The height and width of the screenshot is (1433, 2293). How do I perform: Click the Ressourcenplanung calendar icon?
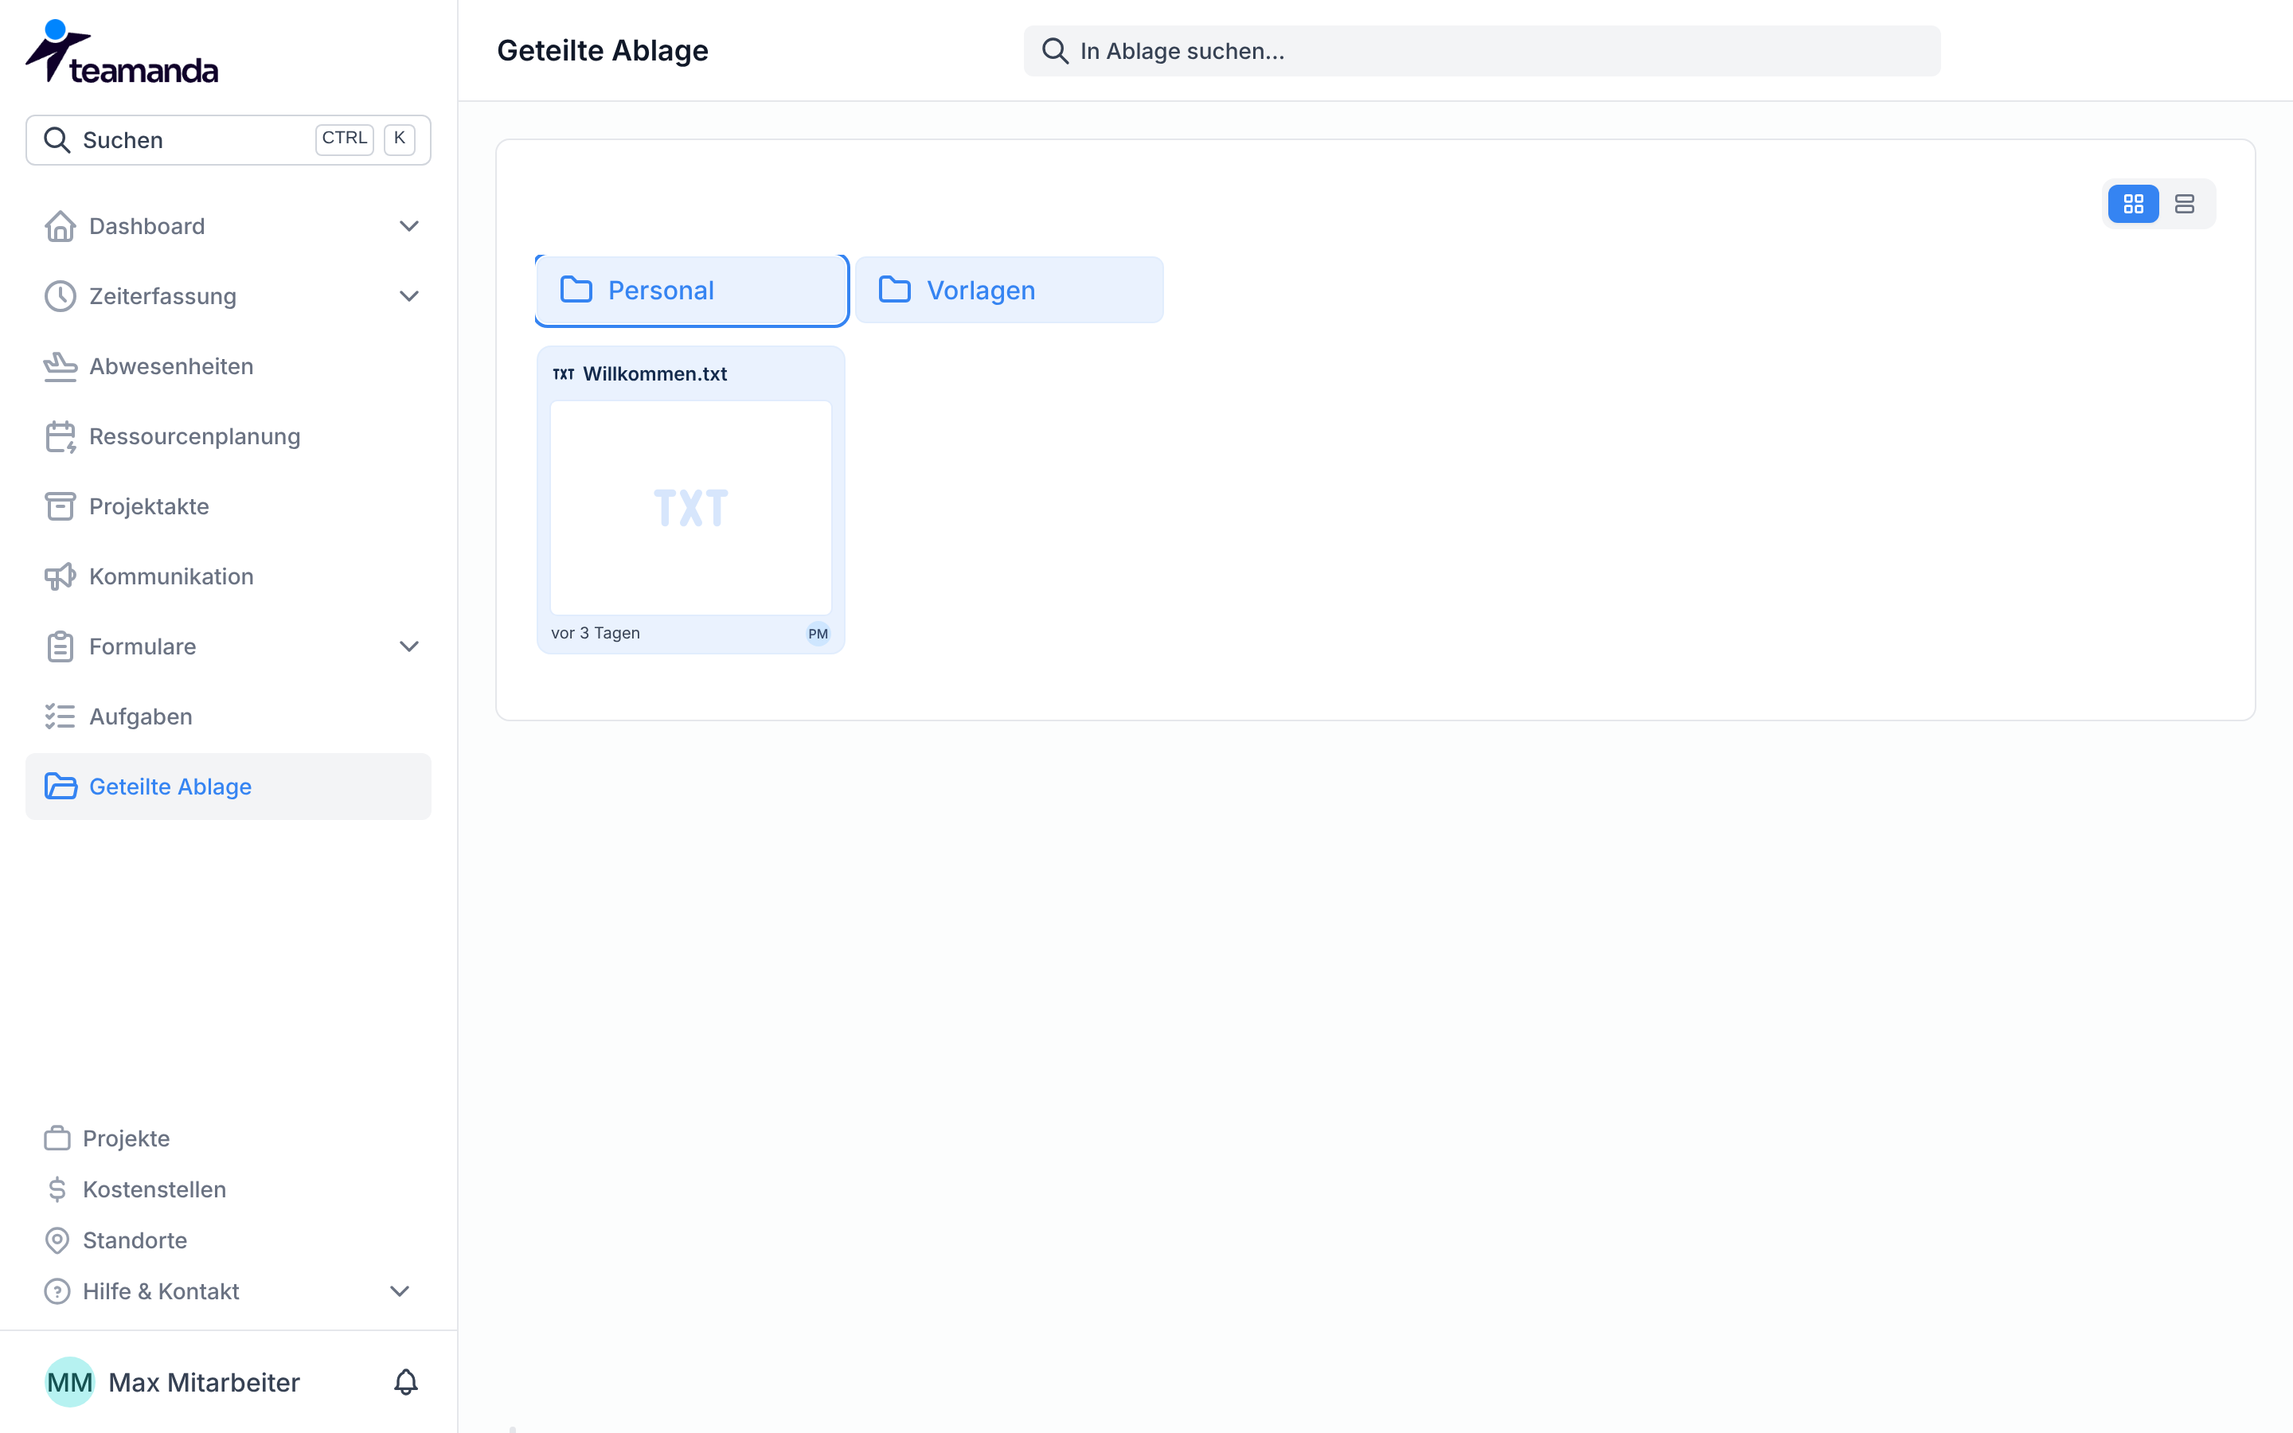tap(60, 437)
